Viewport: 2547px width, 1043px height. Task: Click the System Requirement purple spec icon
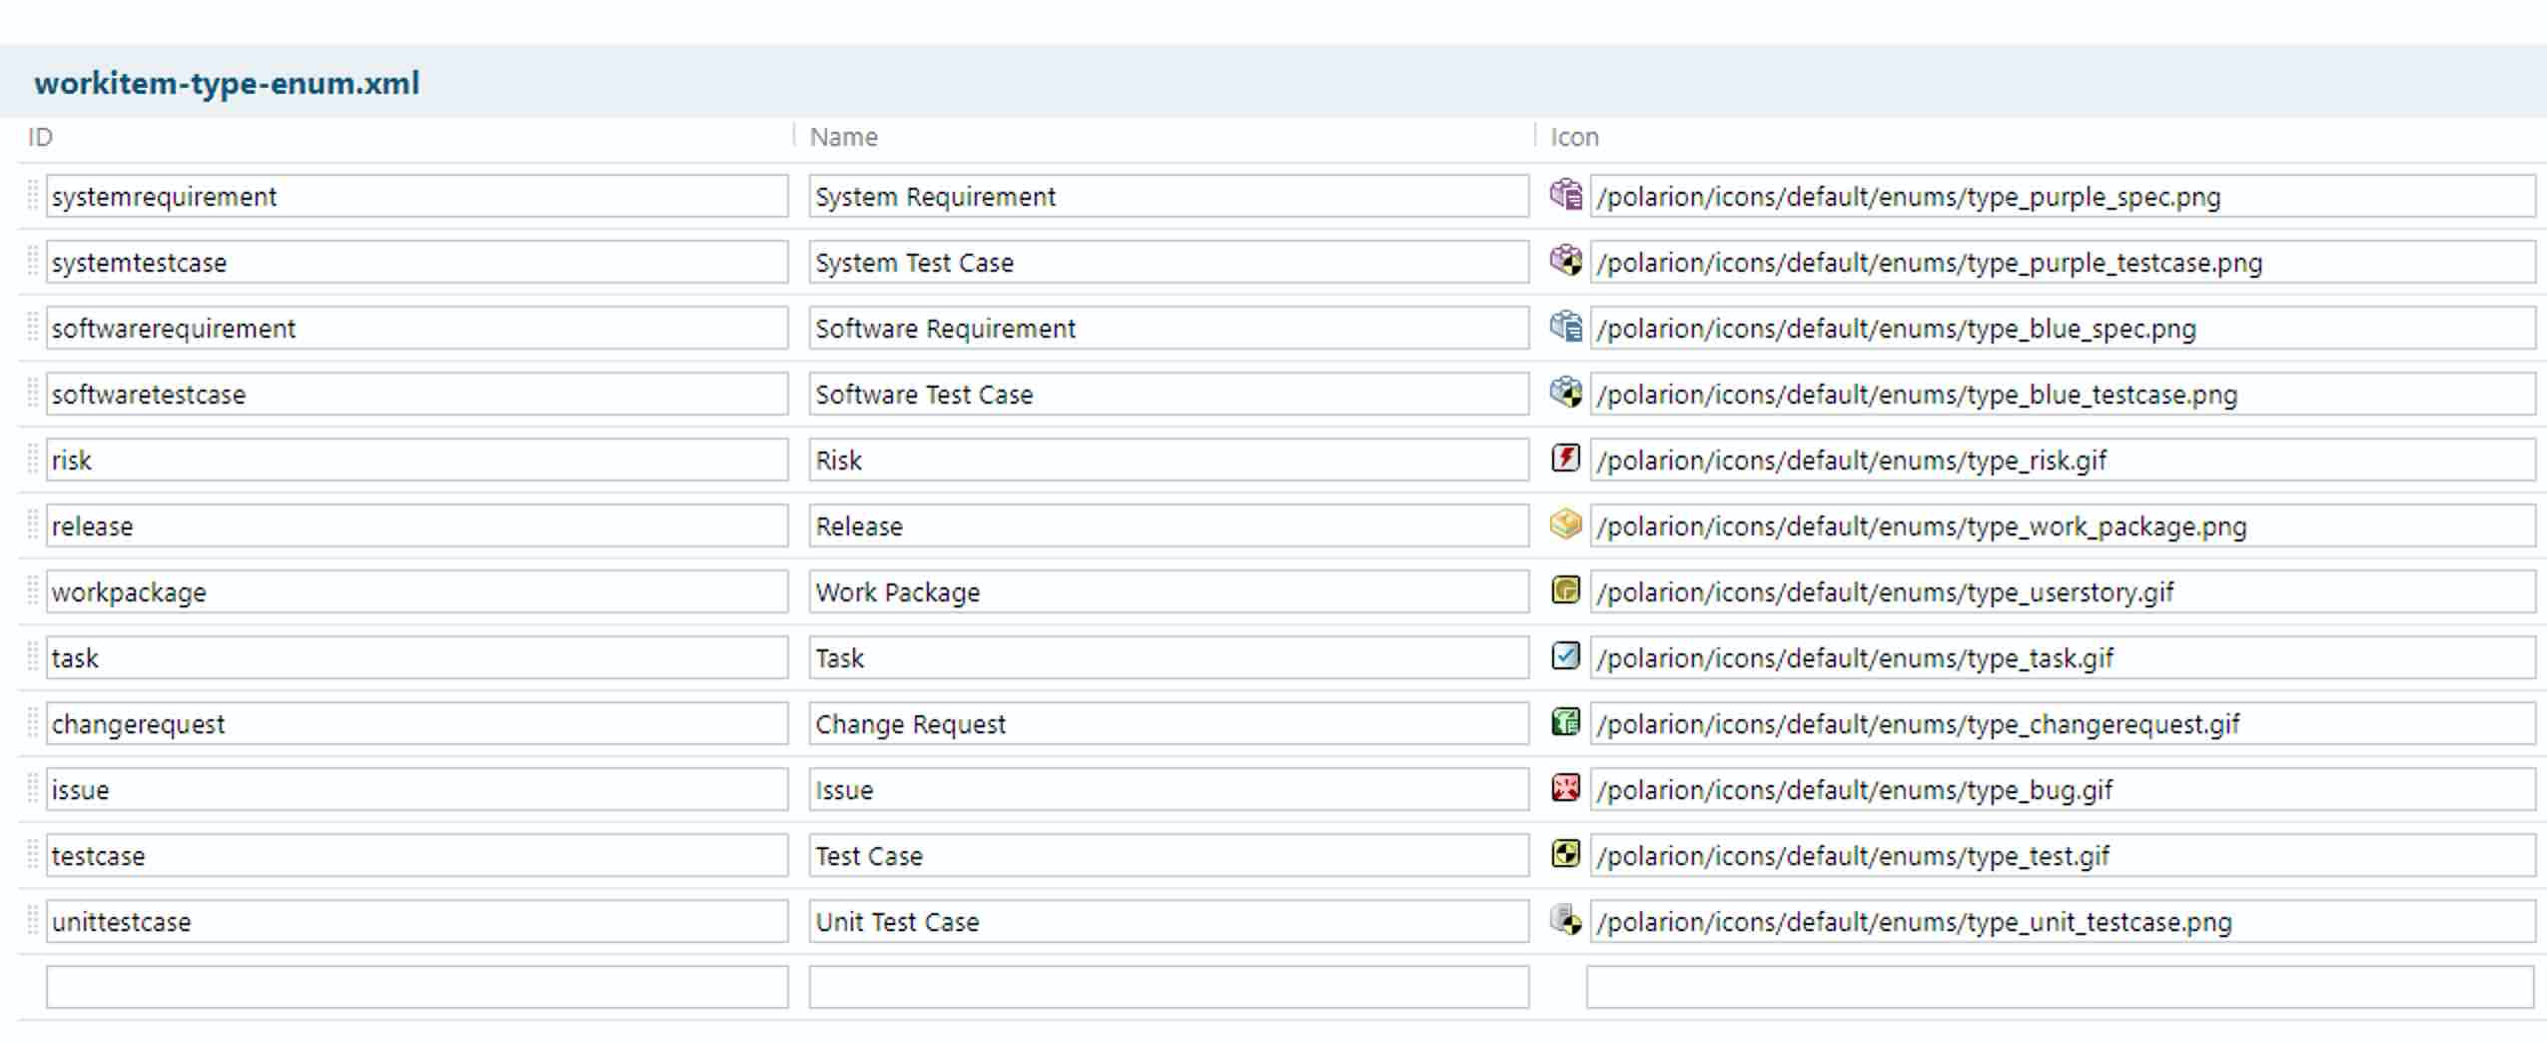tap(1566, 196)
